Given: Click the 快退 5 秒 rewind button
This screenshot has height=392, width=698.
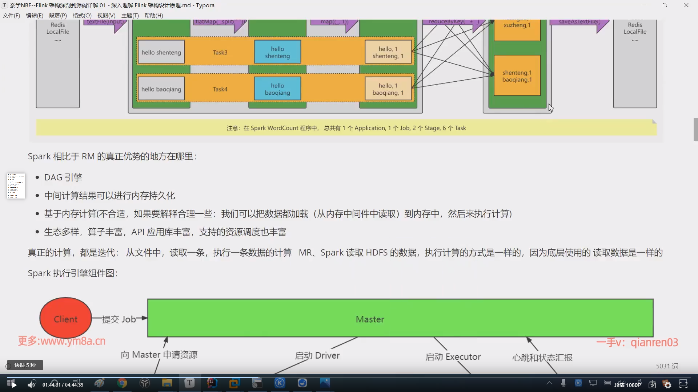Looking at the screenshot, I should (x=25, y=365).
